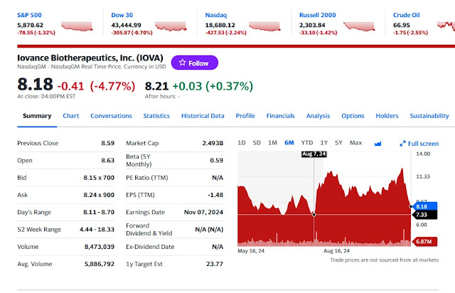Click the 7.33 crosshair price label
455x293 pixels.
click(x=425, y=215)
